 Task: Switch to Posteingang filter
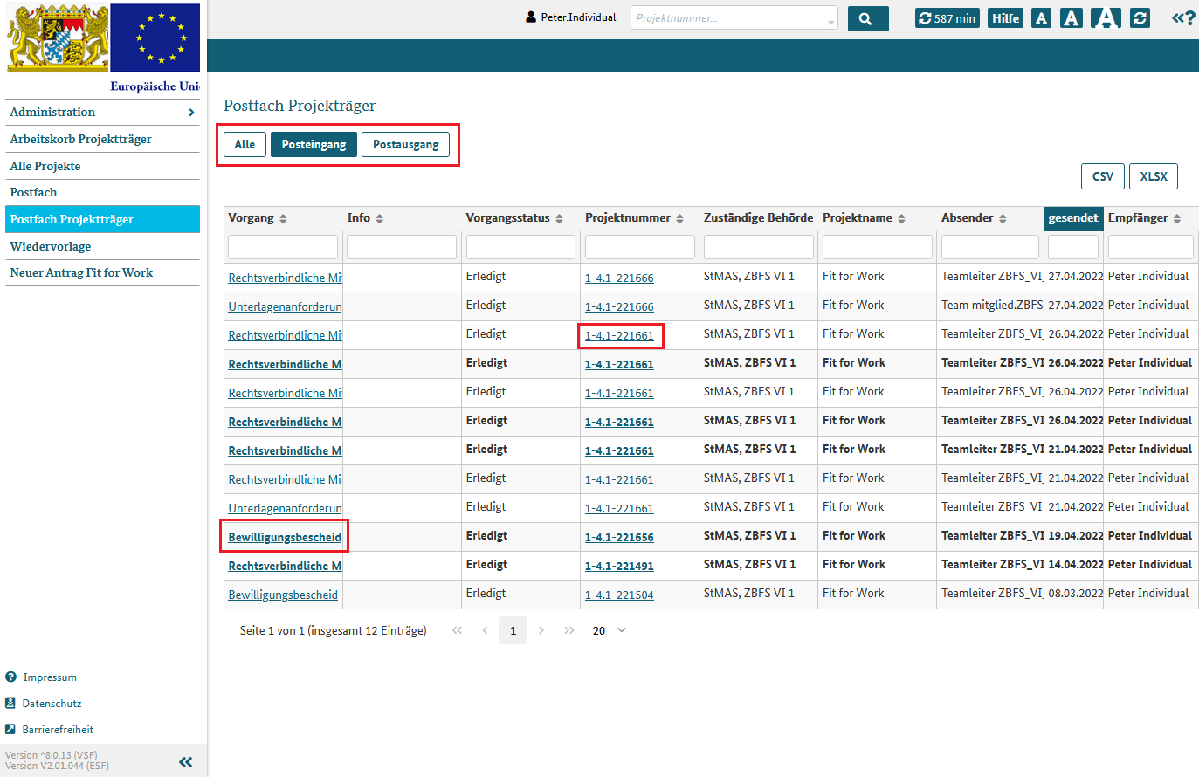[314, 144]
